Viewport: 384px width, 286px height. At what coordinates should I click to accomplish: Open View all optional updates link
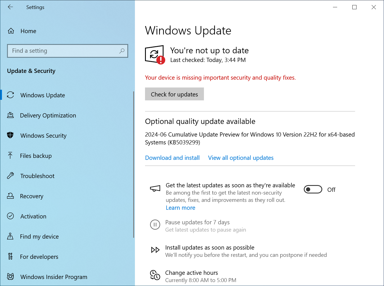[241, 158]
